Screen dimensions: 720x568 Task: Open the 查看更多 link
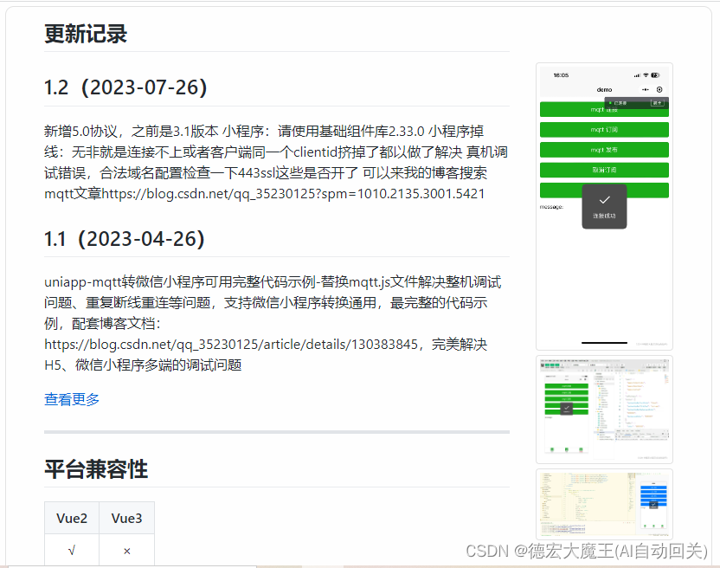71,399
